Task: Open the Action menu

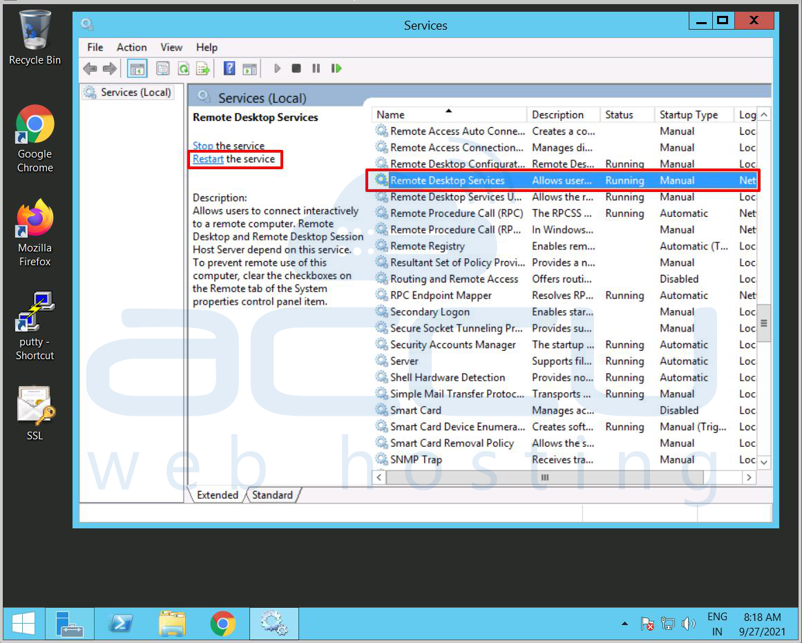Action: pyautogui.click(x=131, y=47)
